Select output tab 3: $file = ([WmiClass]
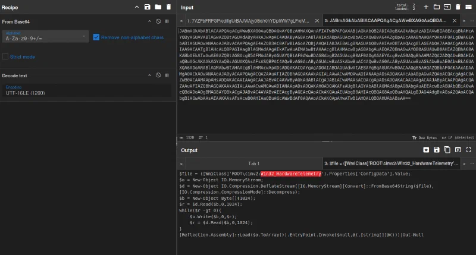476x255 pixels. click(392, 163)
